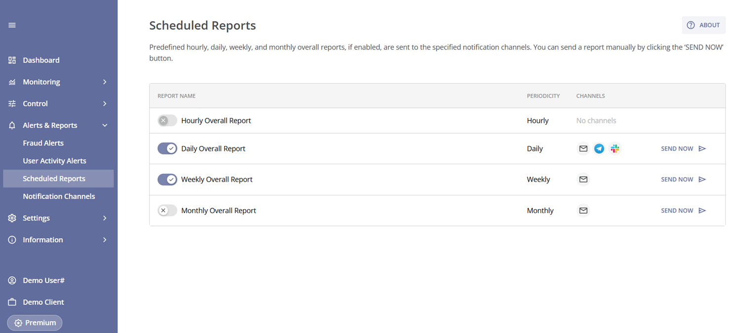This screenshot has height=333, width=750.
Task: Click the briefcase icon next to Demo Client
Action: coord(12,302)
